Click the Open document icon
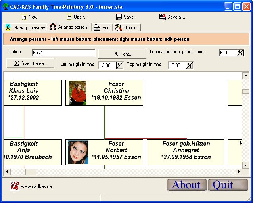Screen dimensions: 253x203 click(x=69, y=17)
